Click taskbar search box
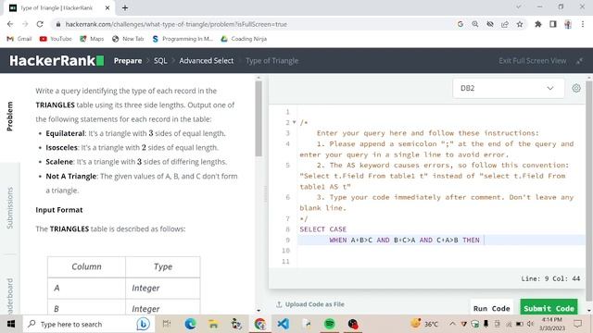 89,324
